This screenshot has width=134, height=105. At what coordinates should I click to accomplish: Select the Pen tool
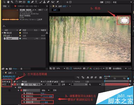[32, 2]
